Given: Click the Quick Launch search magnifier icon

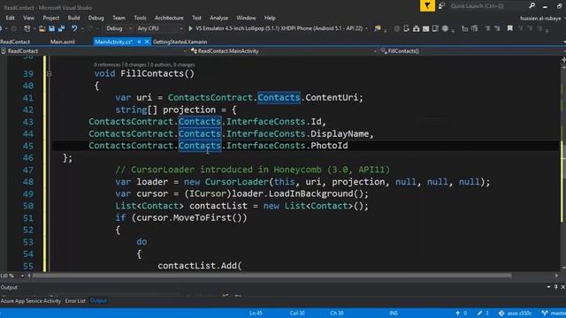Looking at the screenshot, I should coord(532,6).
